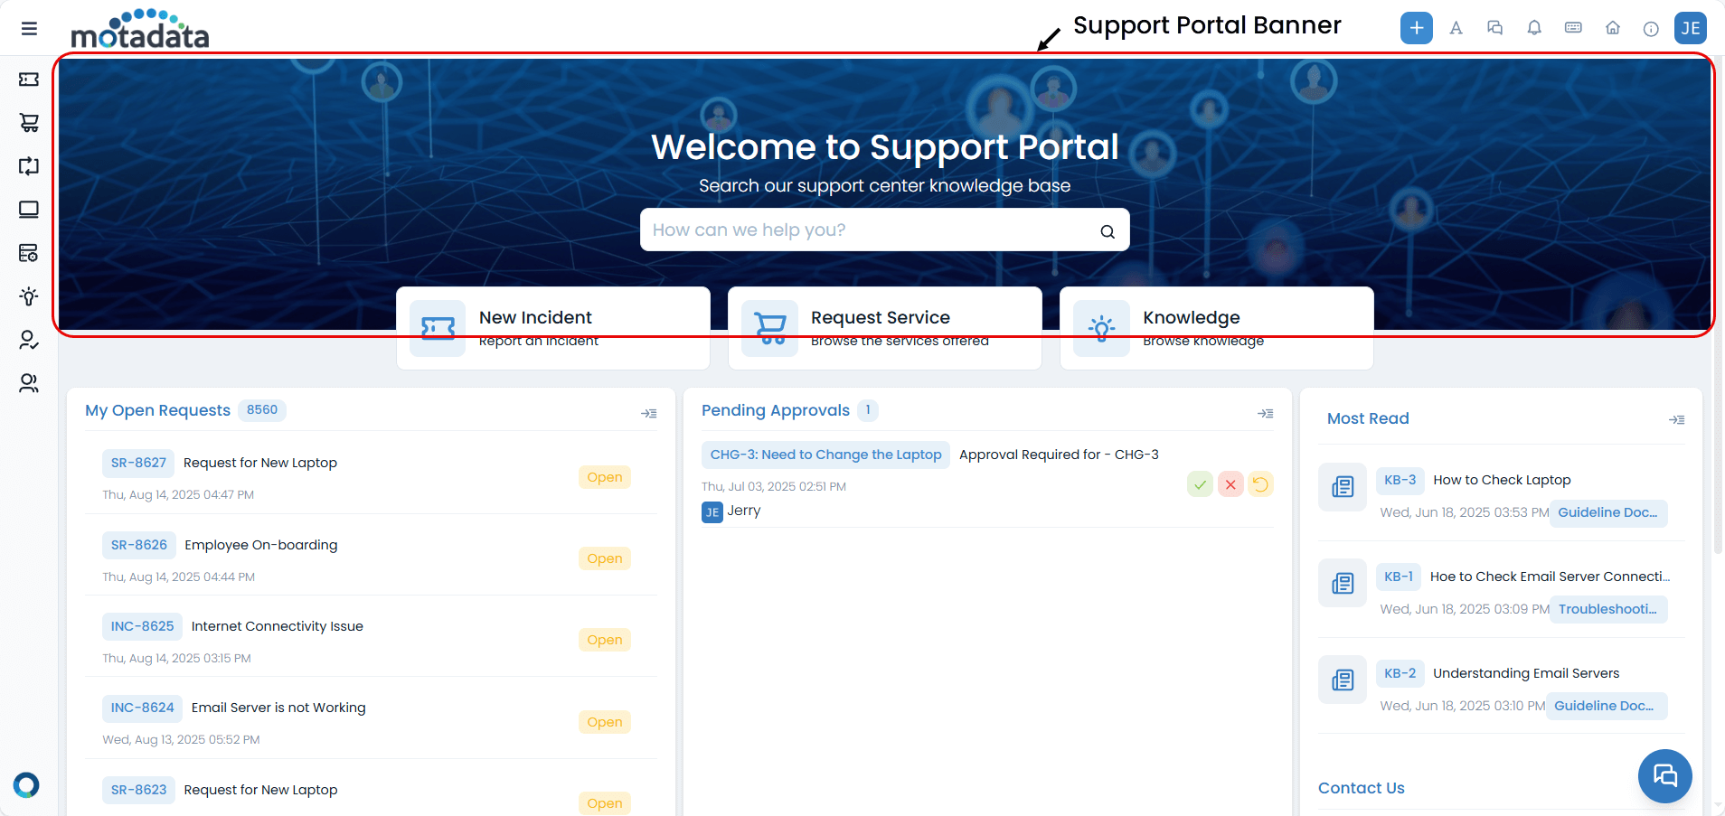Open the service catalog cart icon

(x=28, y=122)
